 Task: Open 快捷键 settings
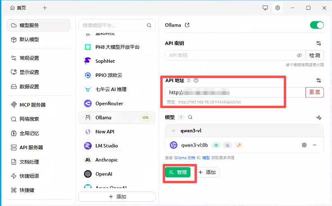point(38,190)
